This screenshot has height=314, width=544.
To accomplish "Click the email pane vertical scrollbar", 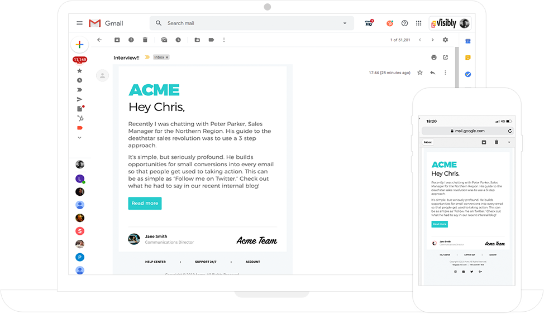I will coord(457,67).
